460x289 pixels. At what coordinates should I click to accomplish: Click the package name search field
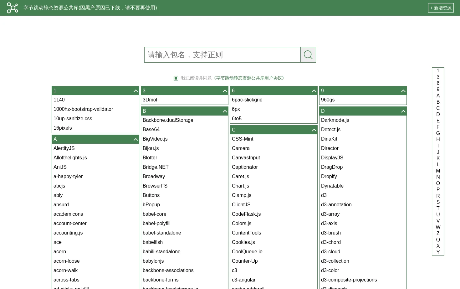(222, 55)
